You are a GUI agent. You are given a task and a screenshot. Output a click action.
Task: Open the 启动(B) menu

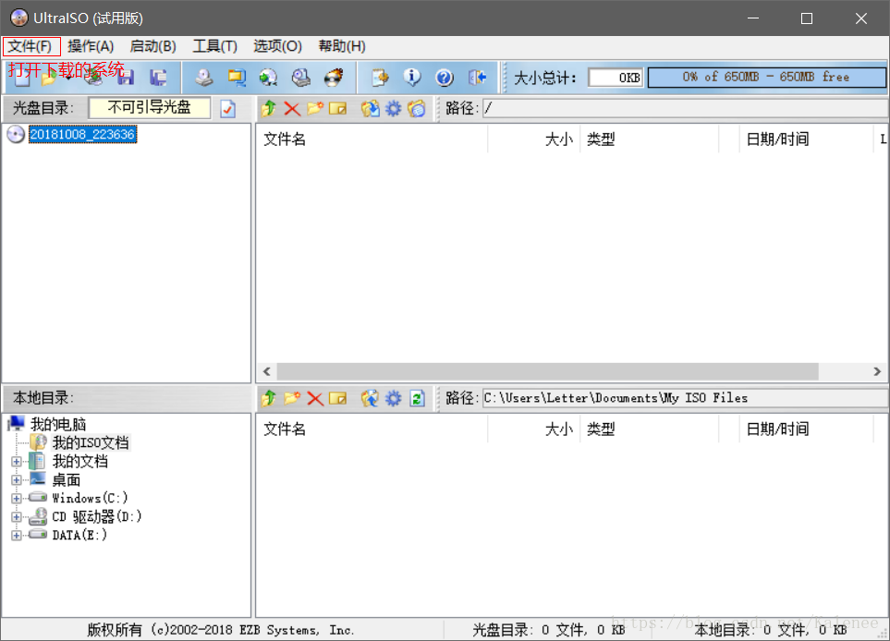(152, 46)
